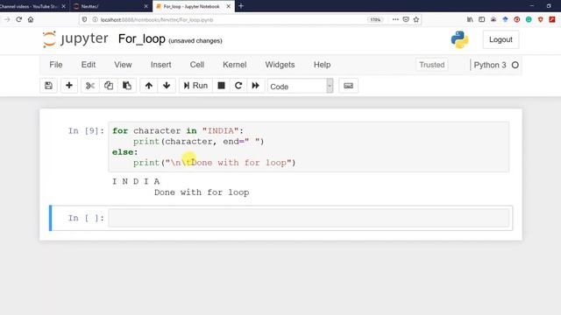561x315 pixels.
Task: Bookmark this page with star icon
Action: coord(416,19)
